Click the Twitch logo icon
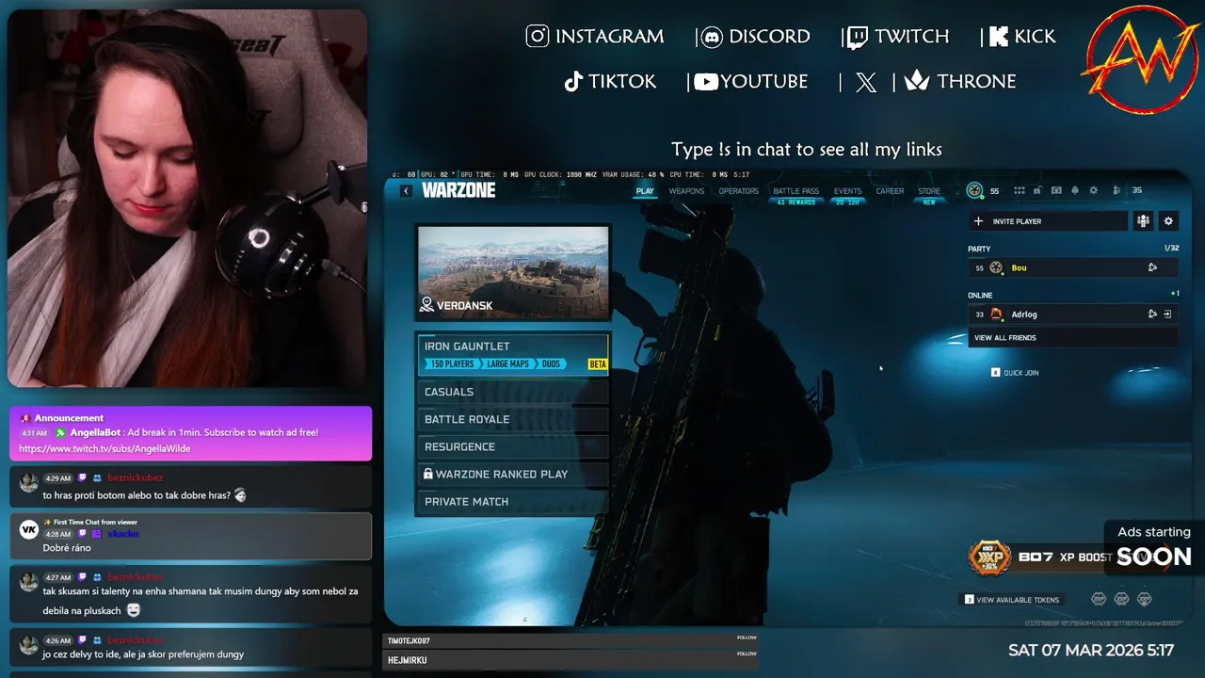Viewport: 1205px width, 678px height. pos(857,37)
